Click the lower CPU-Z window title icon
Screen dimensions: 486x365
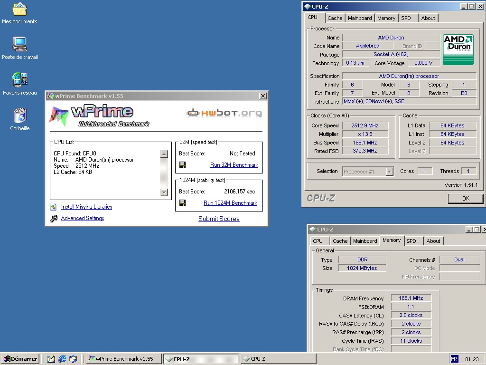point(312,230)
